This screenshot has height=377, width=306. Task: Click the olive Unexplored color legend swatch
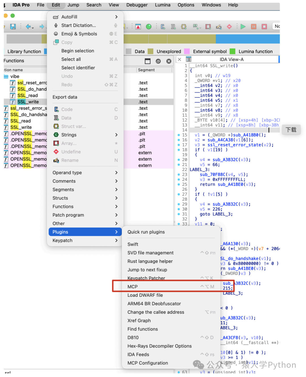150,51
